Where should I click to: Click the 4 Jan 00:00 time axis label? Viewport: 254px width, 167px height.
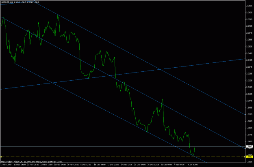(180, 165)
